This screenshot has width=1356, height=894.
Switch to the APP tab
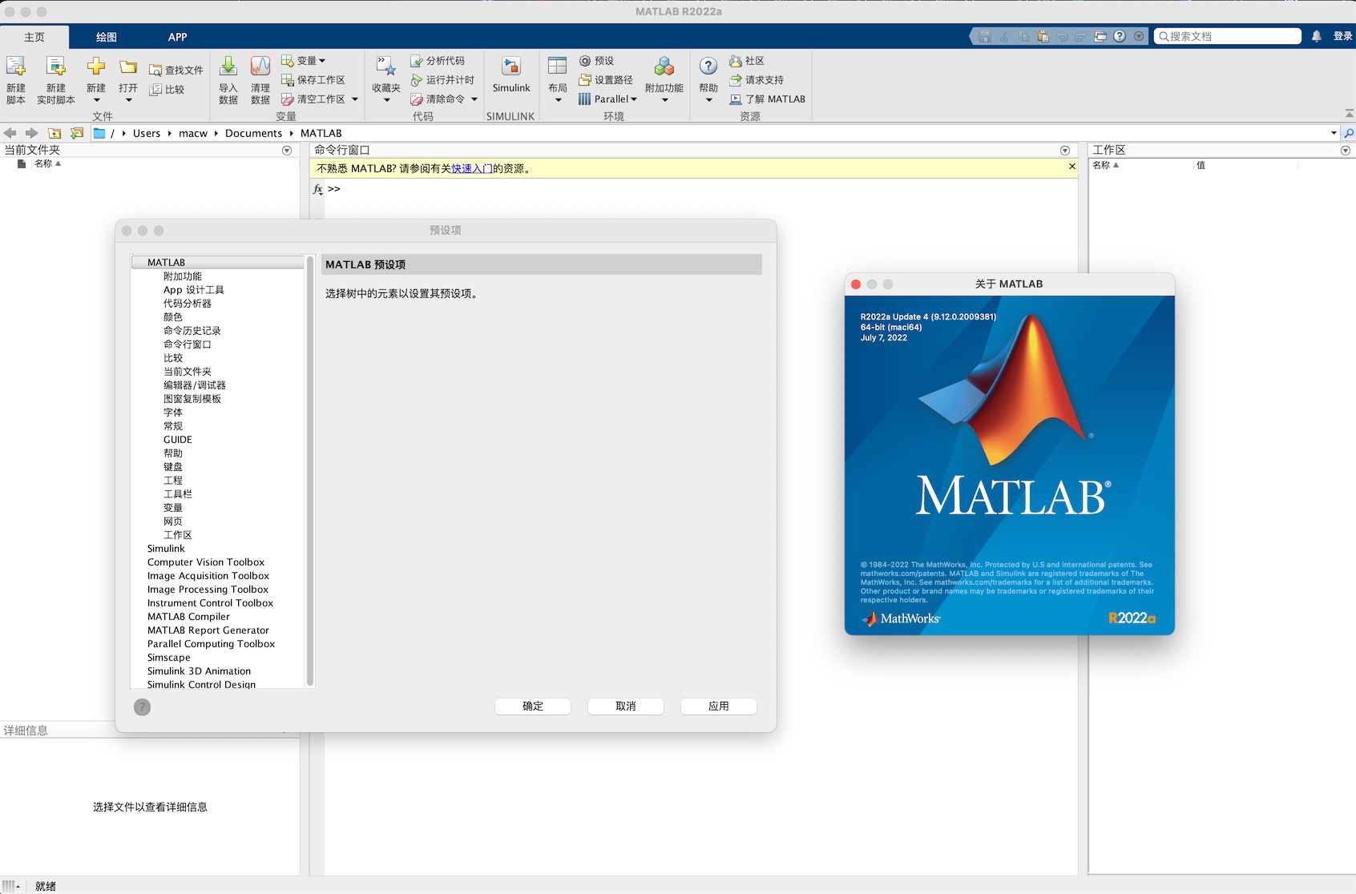pyautogui.click(x=178, y=37)
